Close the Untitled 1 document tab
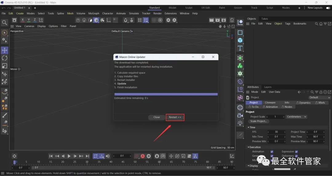Image resolution: width=332 pixels, height=176 pixels. pyautogui.click(x=29, y=8)
